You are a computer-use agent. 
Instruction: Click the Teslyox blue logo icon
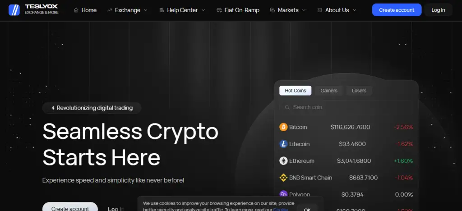tap(14, 10)
